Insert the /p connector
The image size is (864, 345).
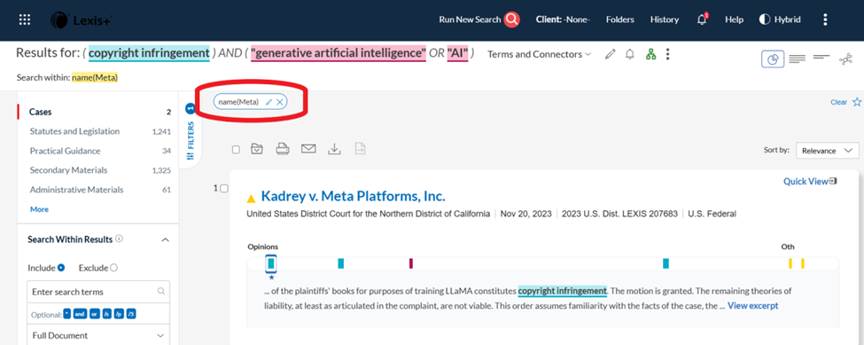click(120, 314)
